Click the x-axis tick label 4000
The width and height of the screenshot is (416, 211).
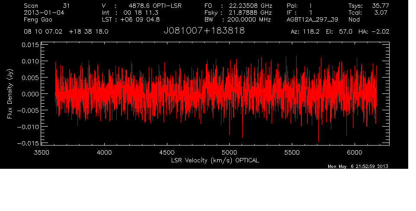pos(104,152)
